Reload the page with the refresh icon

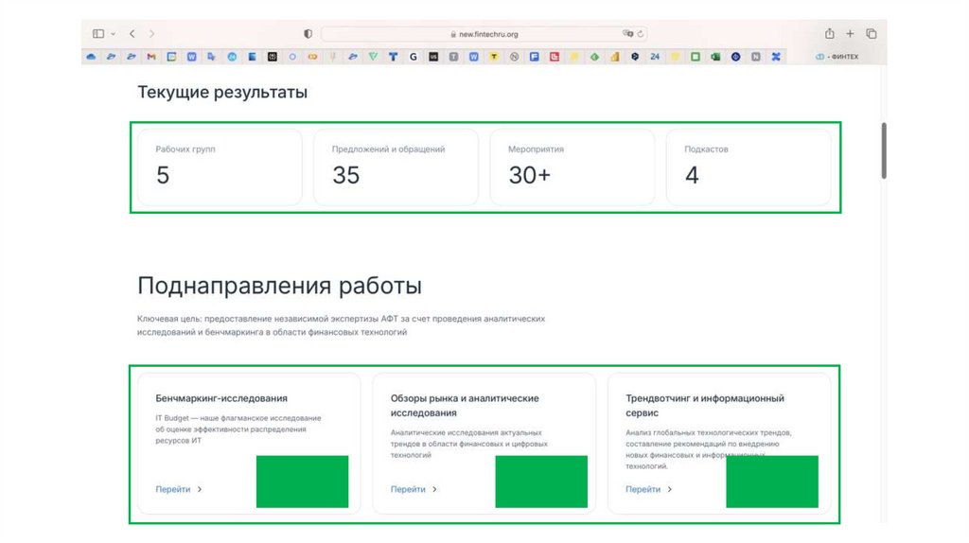coord(641,34)
